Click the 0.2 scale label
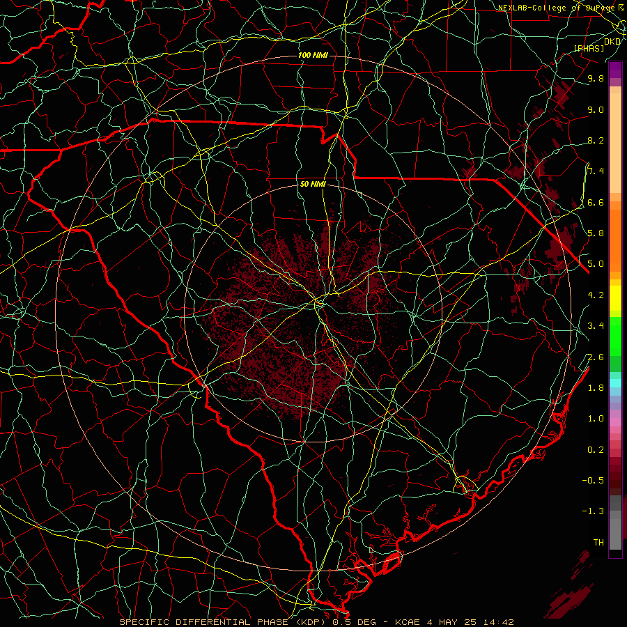627x627 pixels. [x=596, y=450]
